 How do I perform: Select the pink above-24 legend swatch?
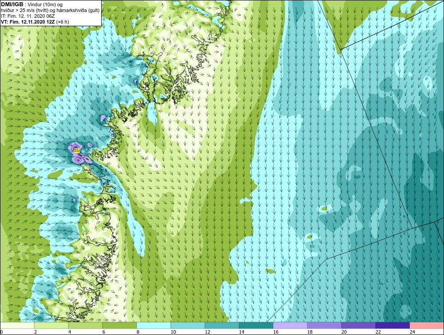click(427, 325)
